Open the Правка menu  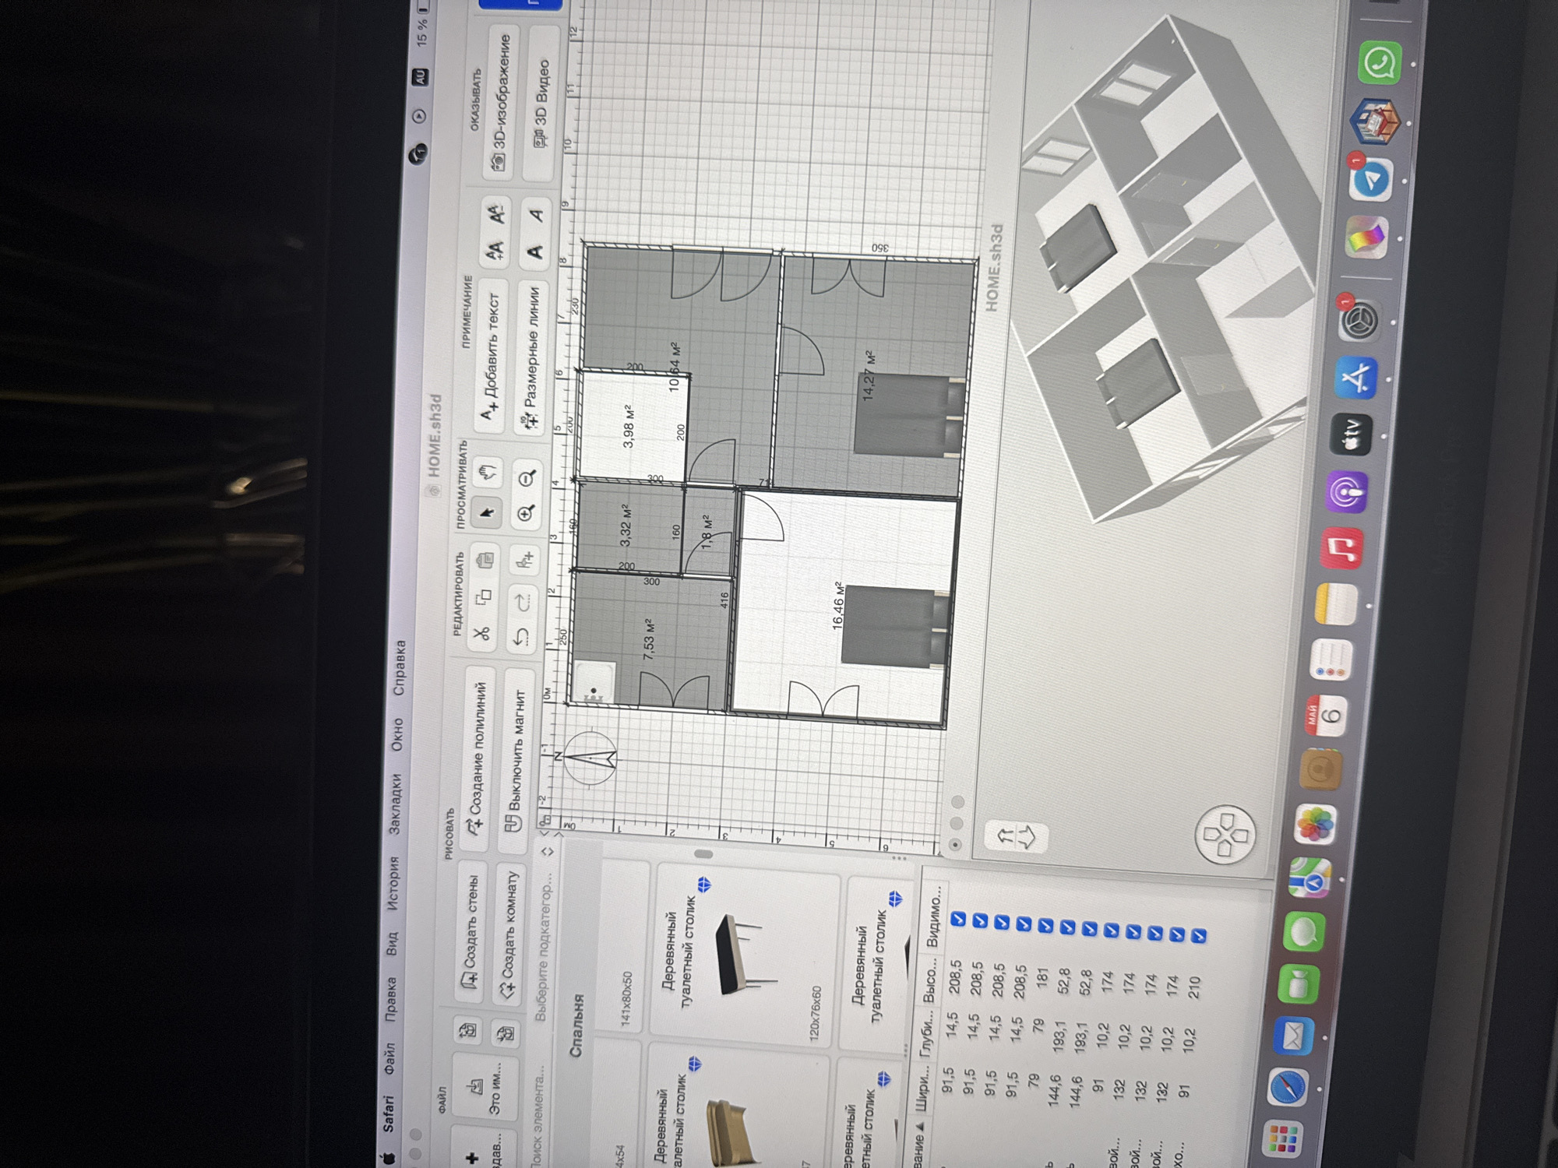coord(391,998)
